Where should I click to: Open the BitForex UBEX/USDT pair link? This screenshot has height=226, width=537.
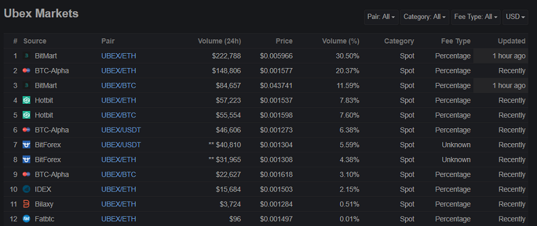[x=121, y=145]
